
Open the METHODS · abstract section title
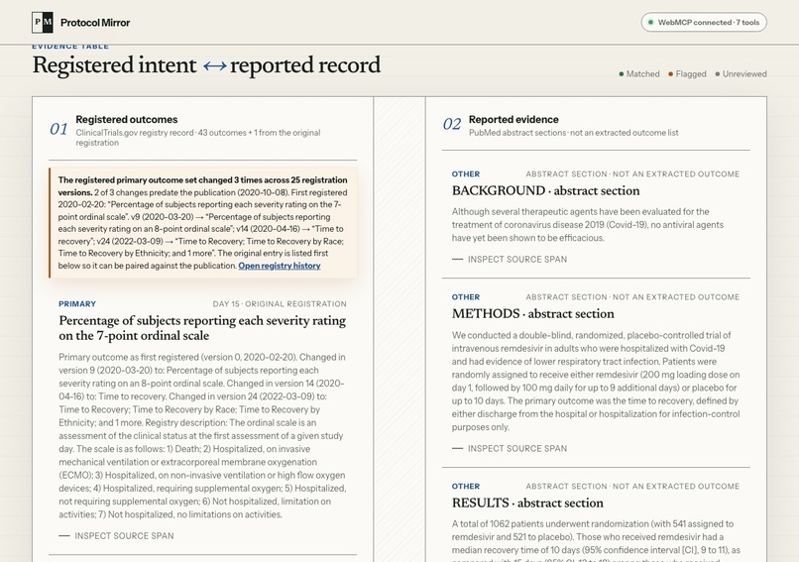(x=533, y=313)
